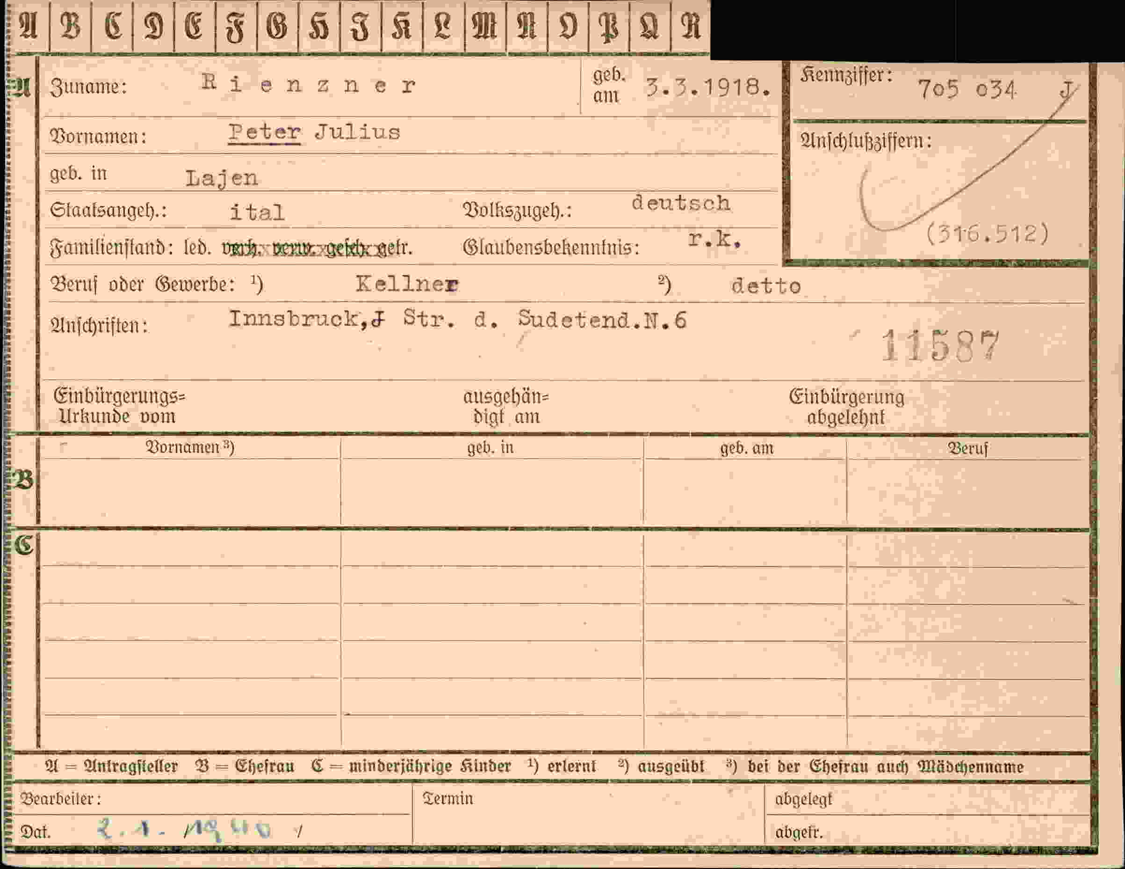Select the letter K index tab
This screenshot has height=869, width=1125.
[x=402, y=26]
